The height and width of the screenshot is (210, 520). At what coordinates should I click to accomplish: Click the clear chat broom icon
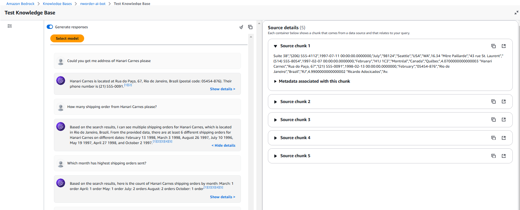pos(241,27)
